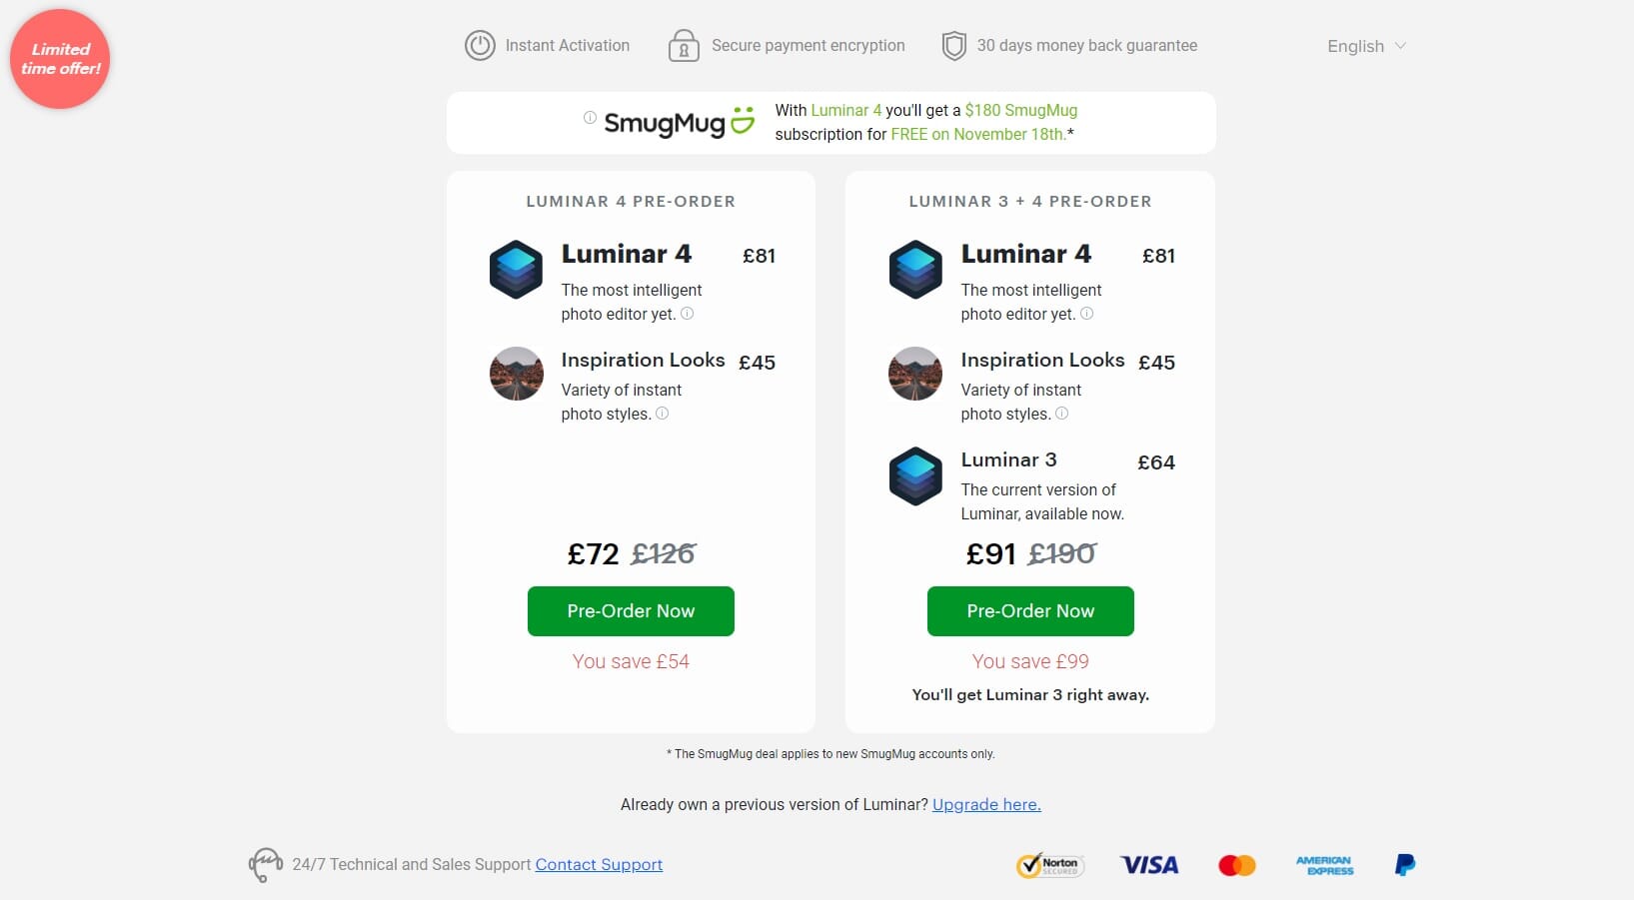Click info icon after left card's Luminar 4 description

688,314
